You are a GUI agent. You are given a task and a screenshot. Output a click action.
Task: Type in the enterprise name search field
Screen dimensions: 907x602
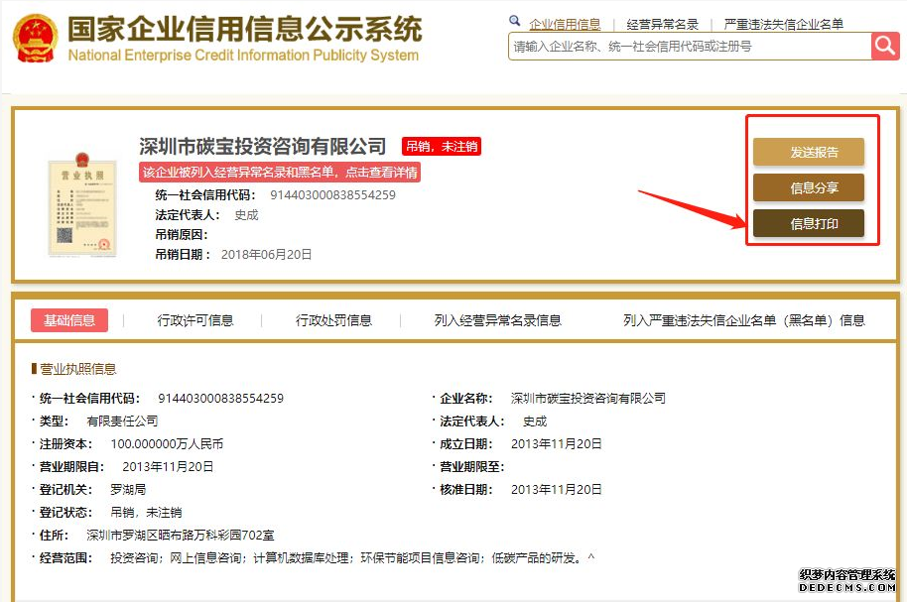tap(690, 47)
